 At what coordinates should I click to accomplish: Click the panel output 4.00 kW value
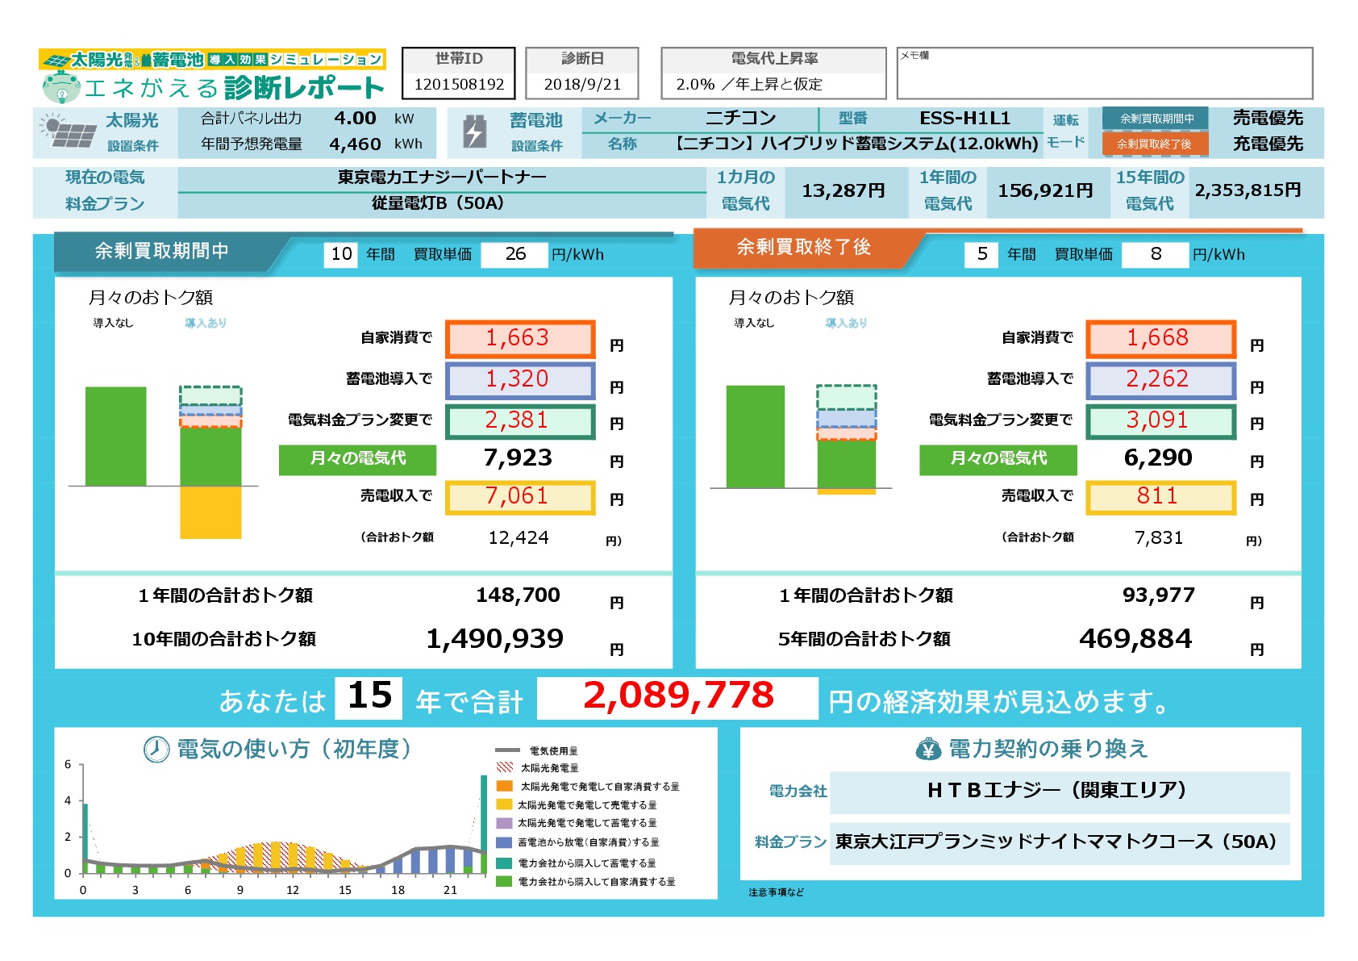(355, 119)
